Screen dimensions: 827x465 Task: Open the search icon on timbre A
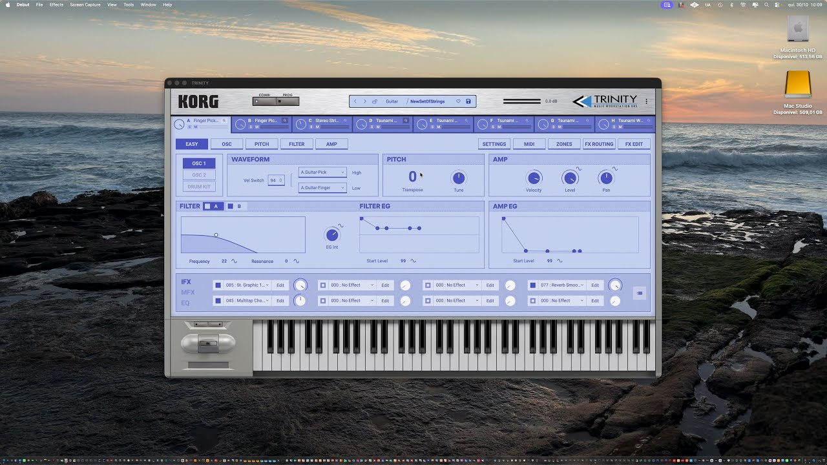click(224, 121)
